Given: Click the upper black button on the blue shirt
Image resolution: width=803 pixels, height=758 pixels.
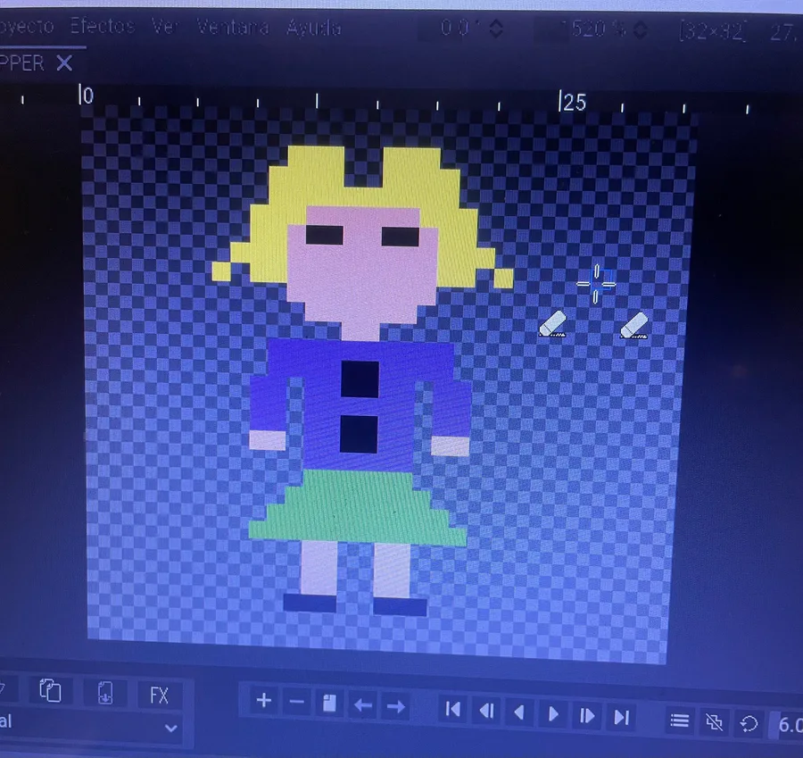Looking at the screenshot, I should (360, 379).
